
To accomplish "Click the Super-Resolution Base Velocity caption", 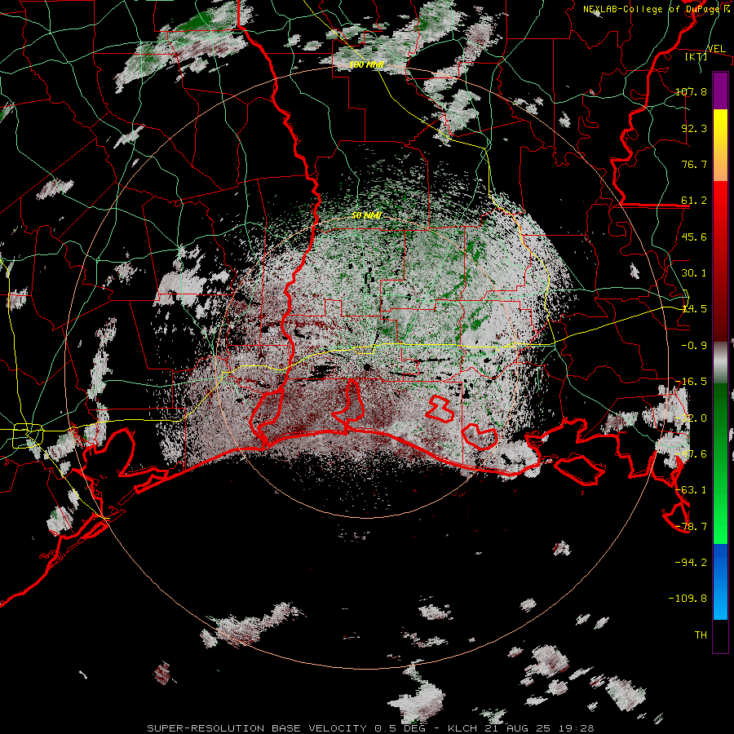I will coord(370,728).
